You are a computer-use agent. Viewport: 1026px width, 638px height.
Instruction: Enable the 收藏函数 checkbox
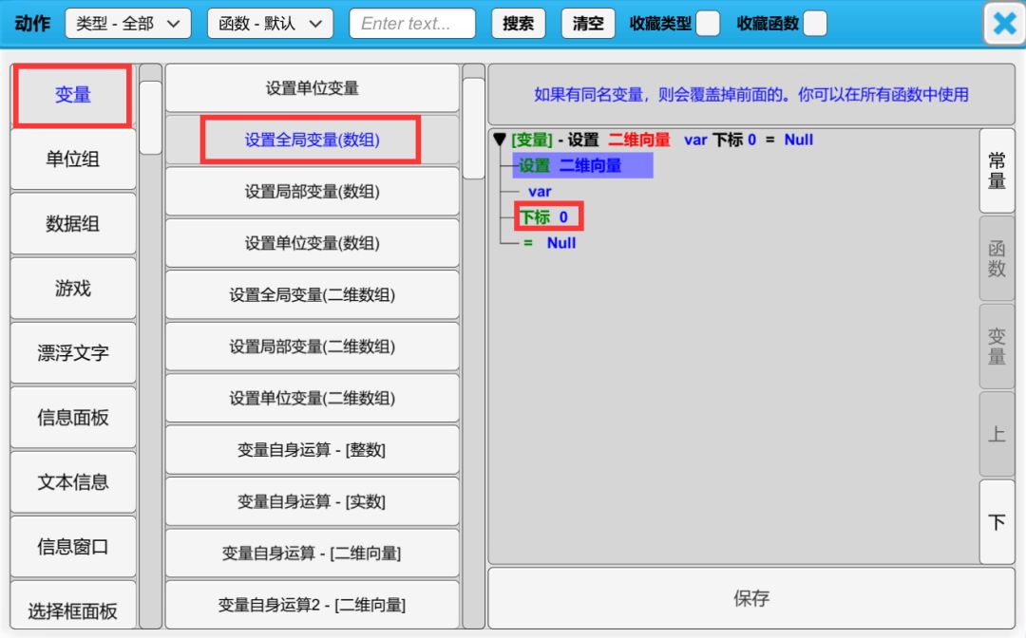click(x=814, y=24)
